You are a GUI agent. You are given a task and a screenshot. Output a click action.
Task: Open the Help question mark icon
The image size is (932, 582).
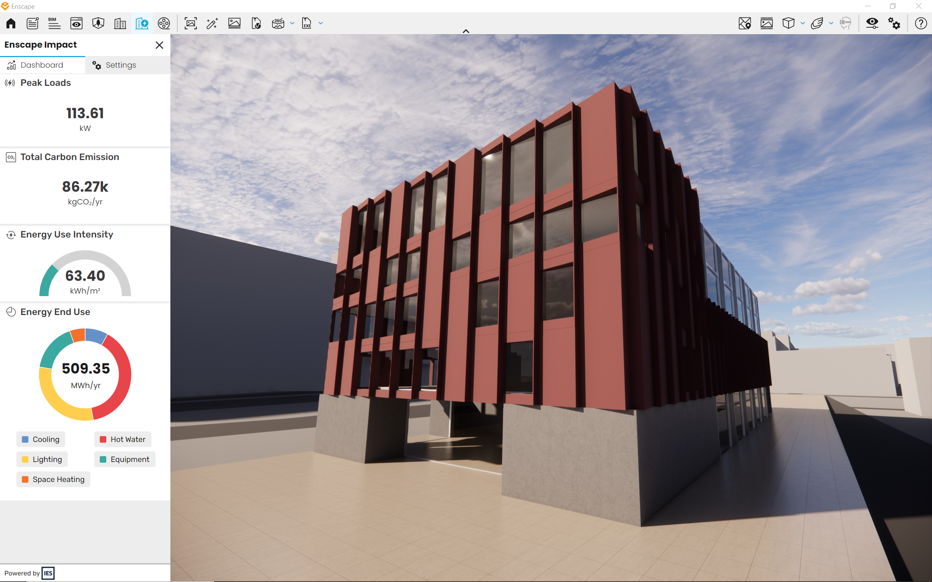click(x=921, y=24)
